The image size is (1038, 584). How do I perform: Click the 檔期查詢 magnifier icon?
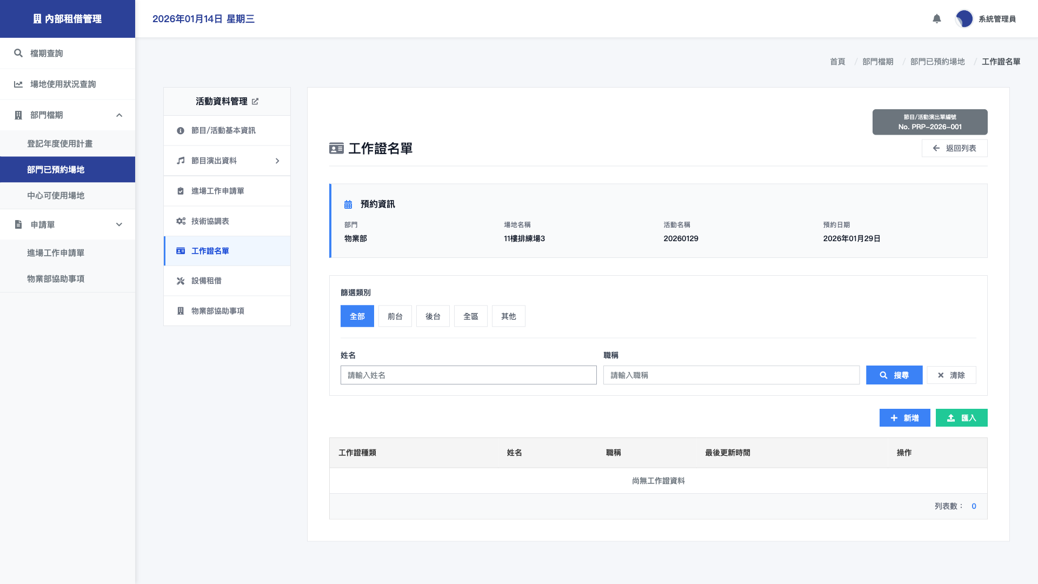[x=18, y=53]
